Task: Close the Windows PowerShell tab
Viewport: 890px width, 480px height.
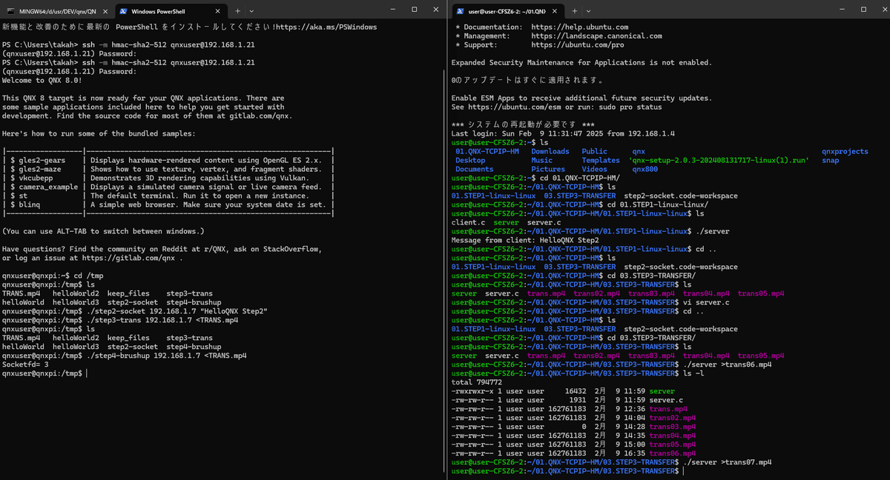Action: pos(217,10)
